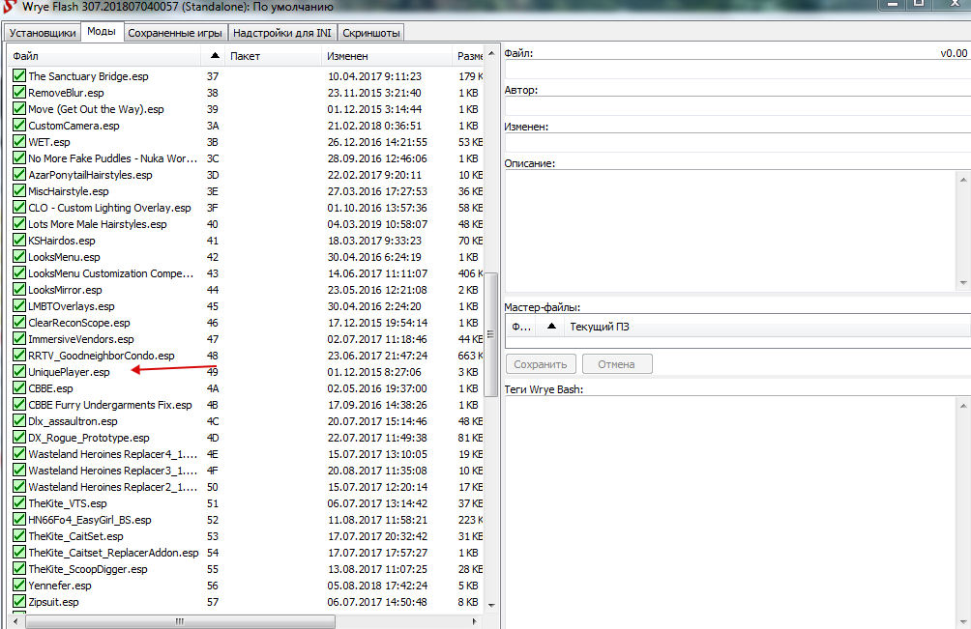Open the Сохраненные игры tab
Image resolution: width=971 pixels, height=629 pixels.
174,33
